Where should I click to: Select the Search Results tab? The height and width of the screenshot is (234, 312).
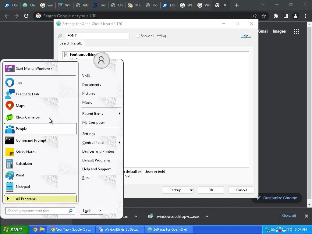[x=71, y=43]
